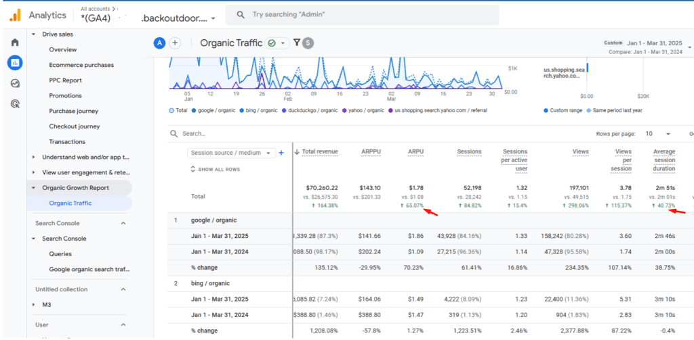Open the Advertising icon in left rail

[14, 103]
